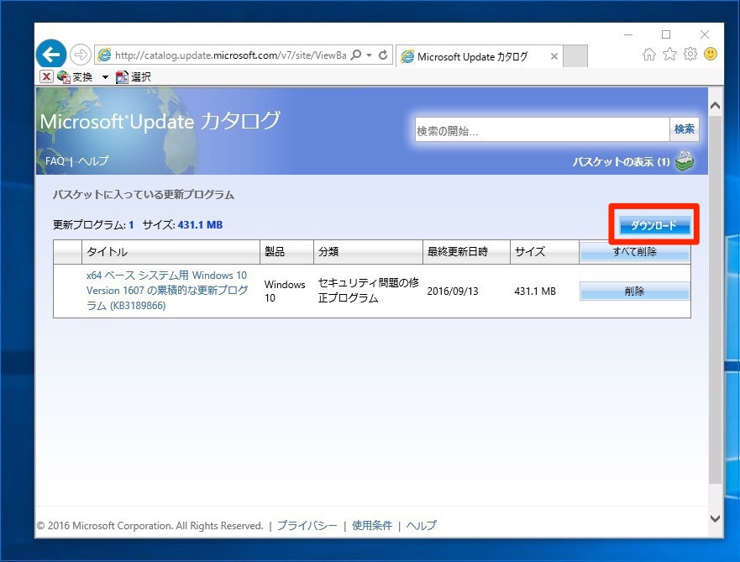Image resolution: width=740 pixels, height=562 pixels.
Task: Open the browser Tools gear icon
Action: 690,55
